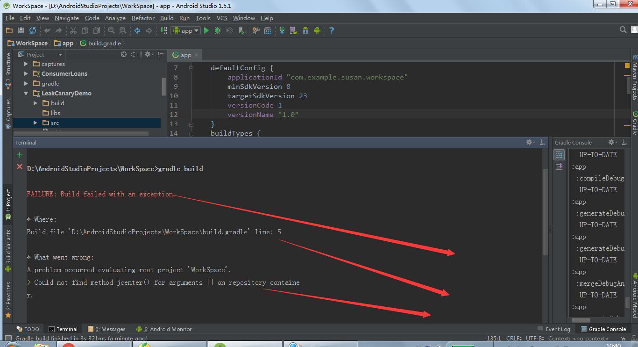Toggle soft-wrap icon in Gradle Console

(559, 155)
